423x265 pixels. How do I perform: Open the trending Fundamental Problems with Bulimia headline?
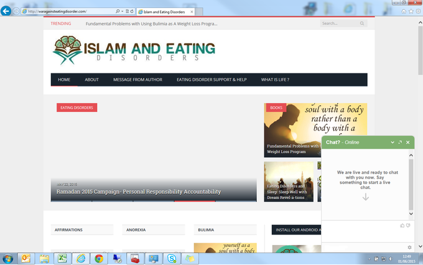(x=151, y=24)
